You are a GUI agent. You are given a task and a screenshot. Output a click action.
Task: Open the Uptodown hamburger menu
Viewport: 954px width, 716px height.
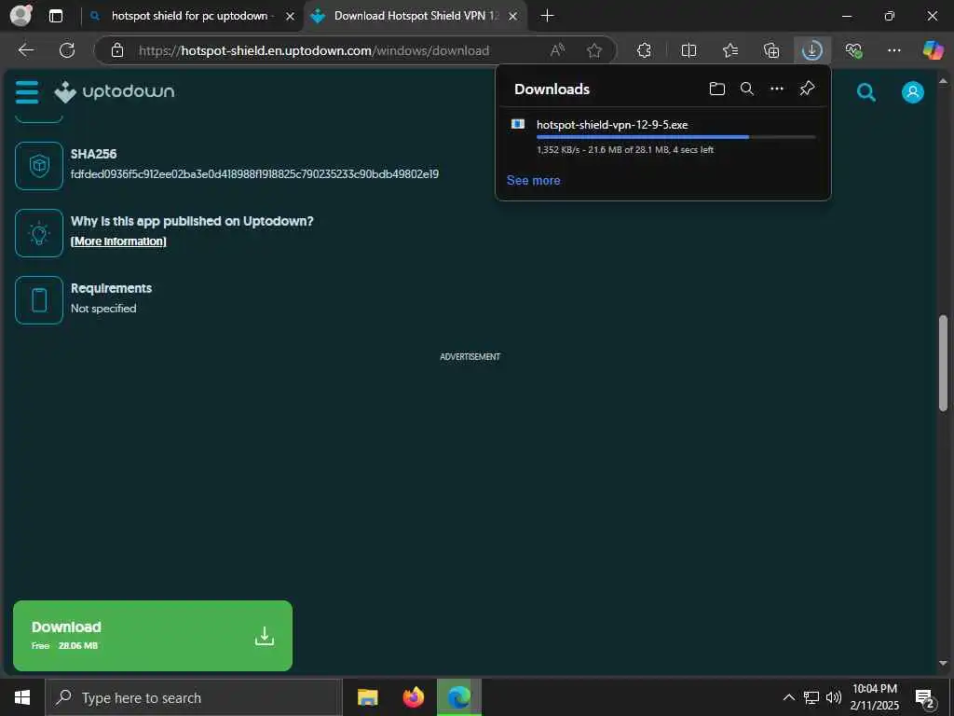tap(27, 92)
